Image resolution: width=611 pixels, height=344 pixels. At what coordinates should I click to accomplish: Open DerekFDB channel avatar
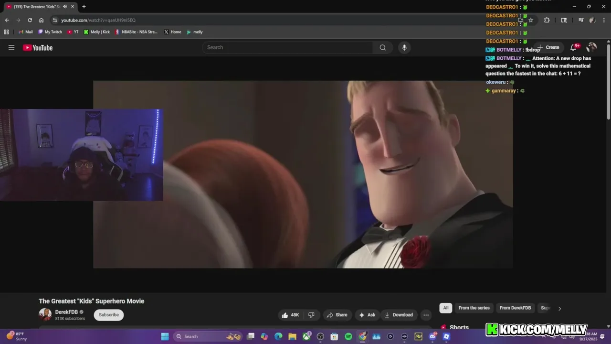[x=45, y=314]
